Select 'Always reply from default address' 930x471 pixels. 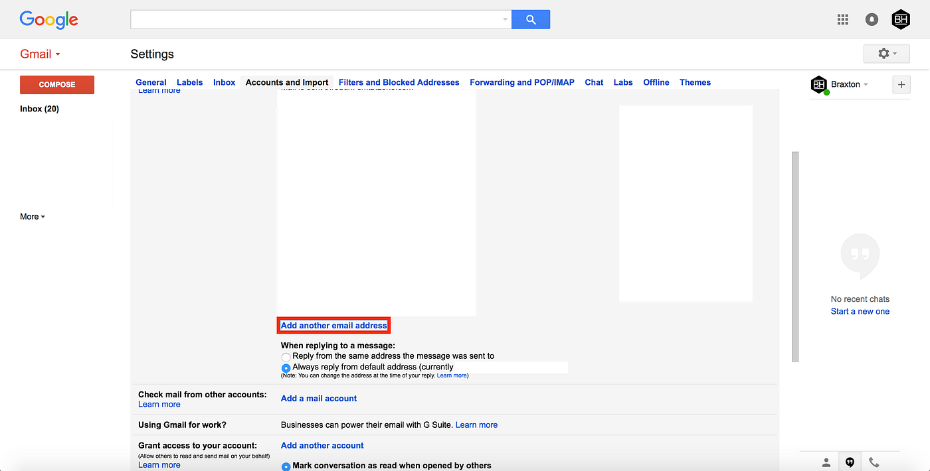click(x=286, y=367)
